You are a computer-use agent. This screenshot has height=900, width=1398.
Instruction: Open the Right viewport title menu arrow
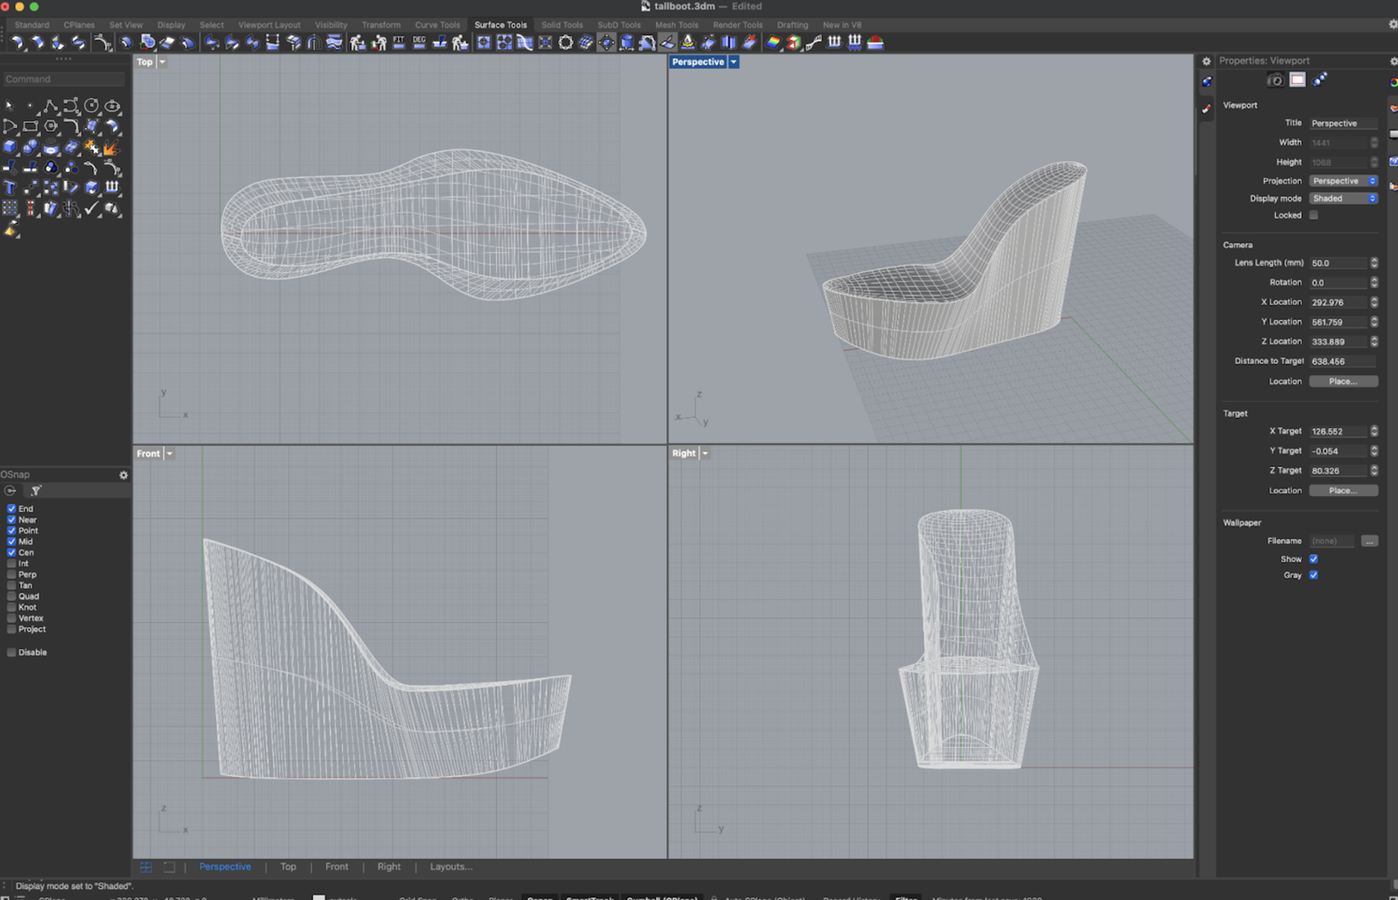pyautogui.click(x=706, y=453)
